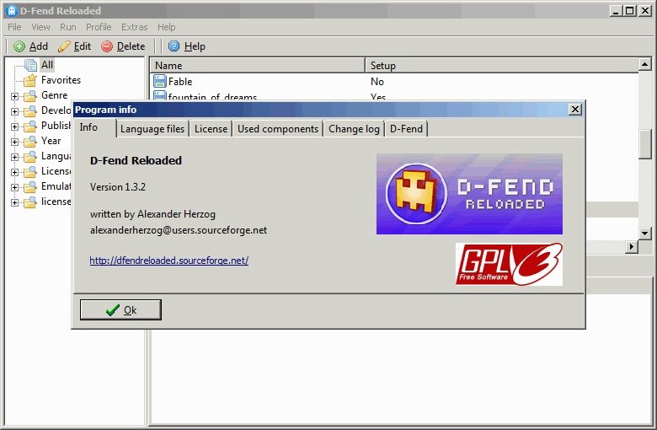This screenshot has height=430, width=657.
Task: Switch to the License tab
Action: (x=211, y=129)
